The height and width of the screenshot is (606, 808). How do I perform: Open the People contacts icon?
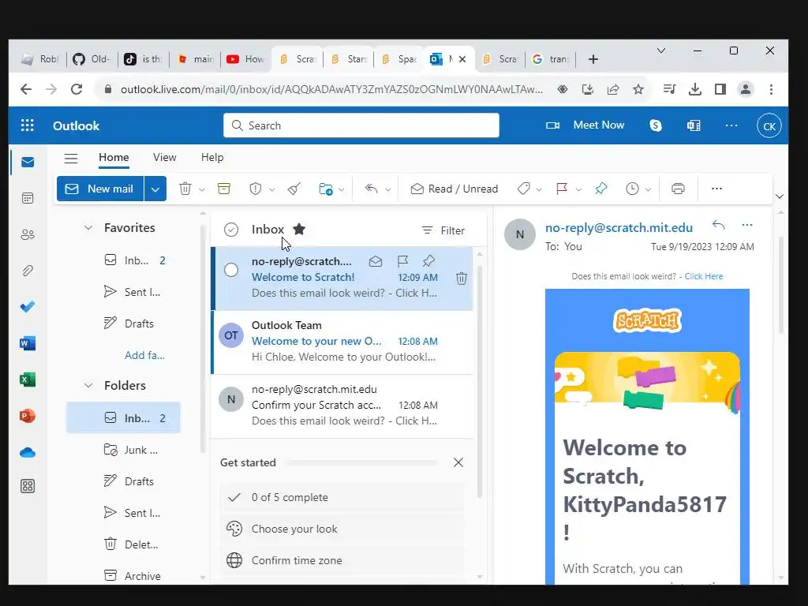(28, 234)
